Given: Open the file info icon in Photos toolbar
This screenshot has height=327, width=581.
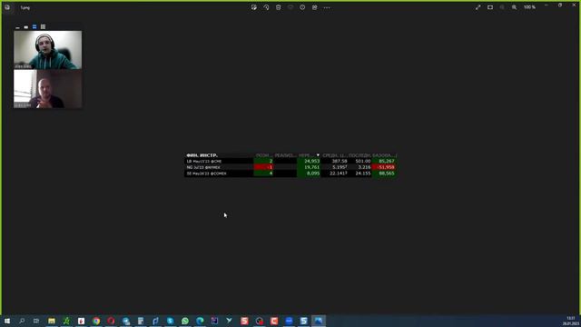Looking at the screenshot, I should click(x=302, y=7).
